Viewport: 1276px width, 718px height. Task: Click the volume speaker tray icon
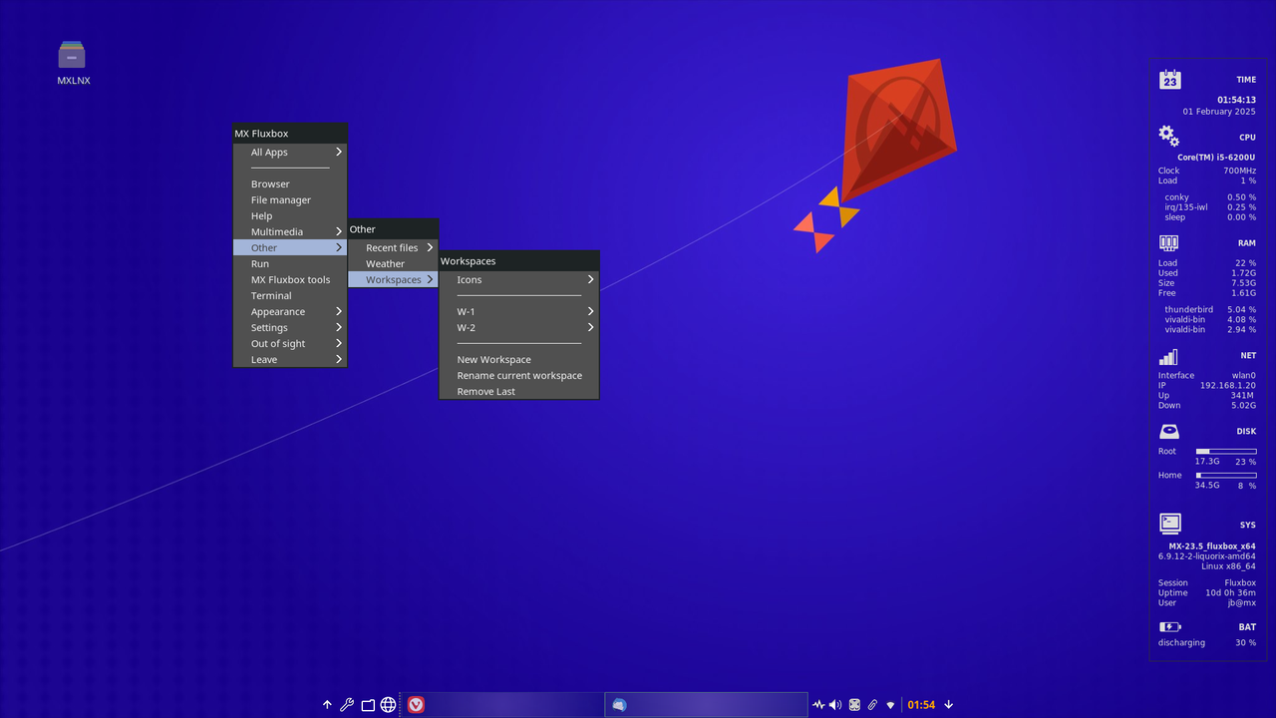point(835,705)
